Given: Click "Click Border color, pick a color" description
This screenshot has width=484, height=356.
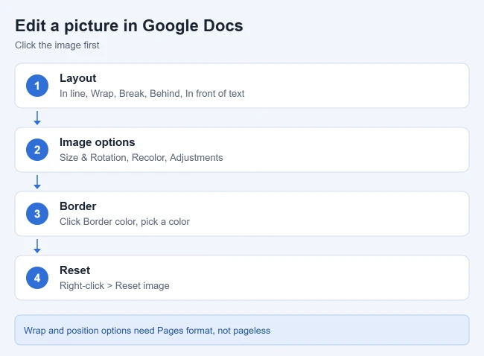Looking at the screenshot, I should [x=124, y=222].
